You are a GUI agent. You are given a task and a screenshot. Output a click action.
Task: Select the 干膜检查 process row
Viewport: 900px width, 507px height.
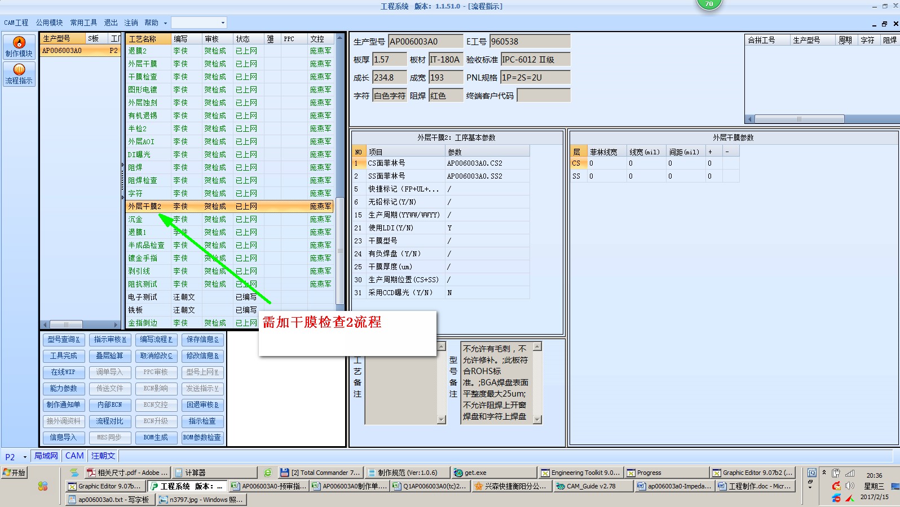point(230,77)
